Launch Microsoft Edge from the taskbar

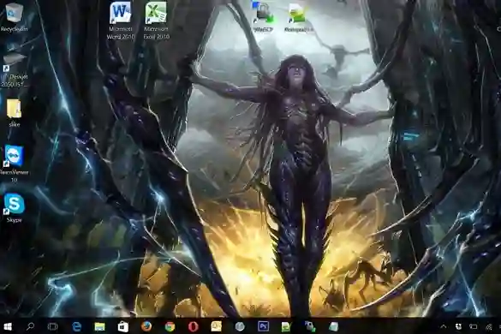(x=77, y=326)
